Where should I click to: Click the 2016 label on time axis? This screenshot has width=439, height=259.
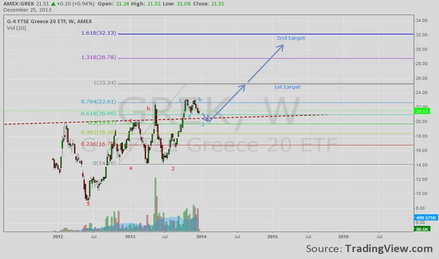(x=343, y=236)
